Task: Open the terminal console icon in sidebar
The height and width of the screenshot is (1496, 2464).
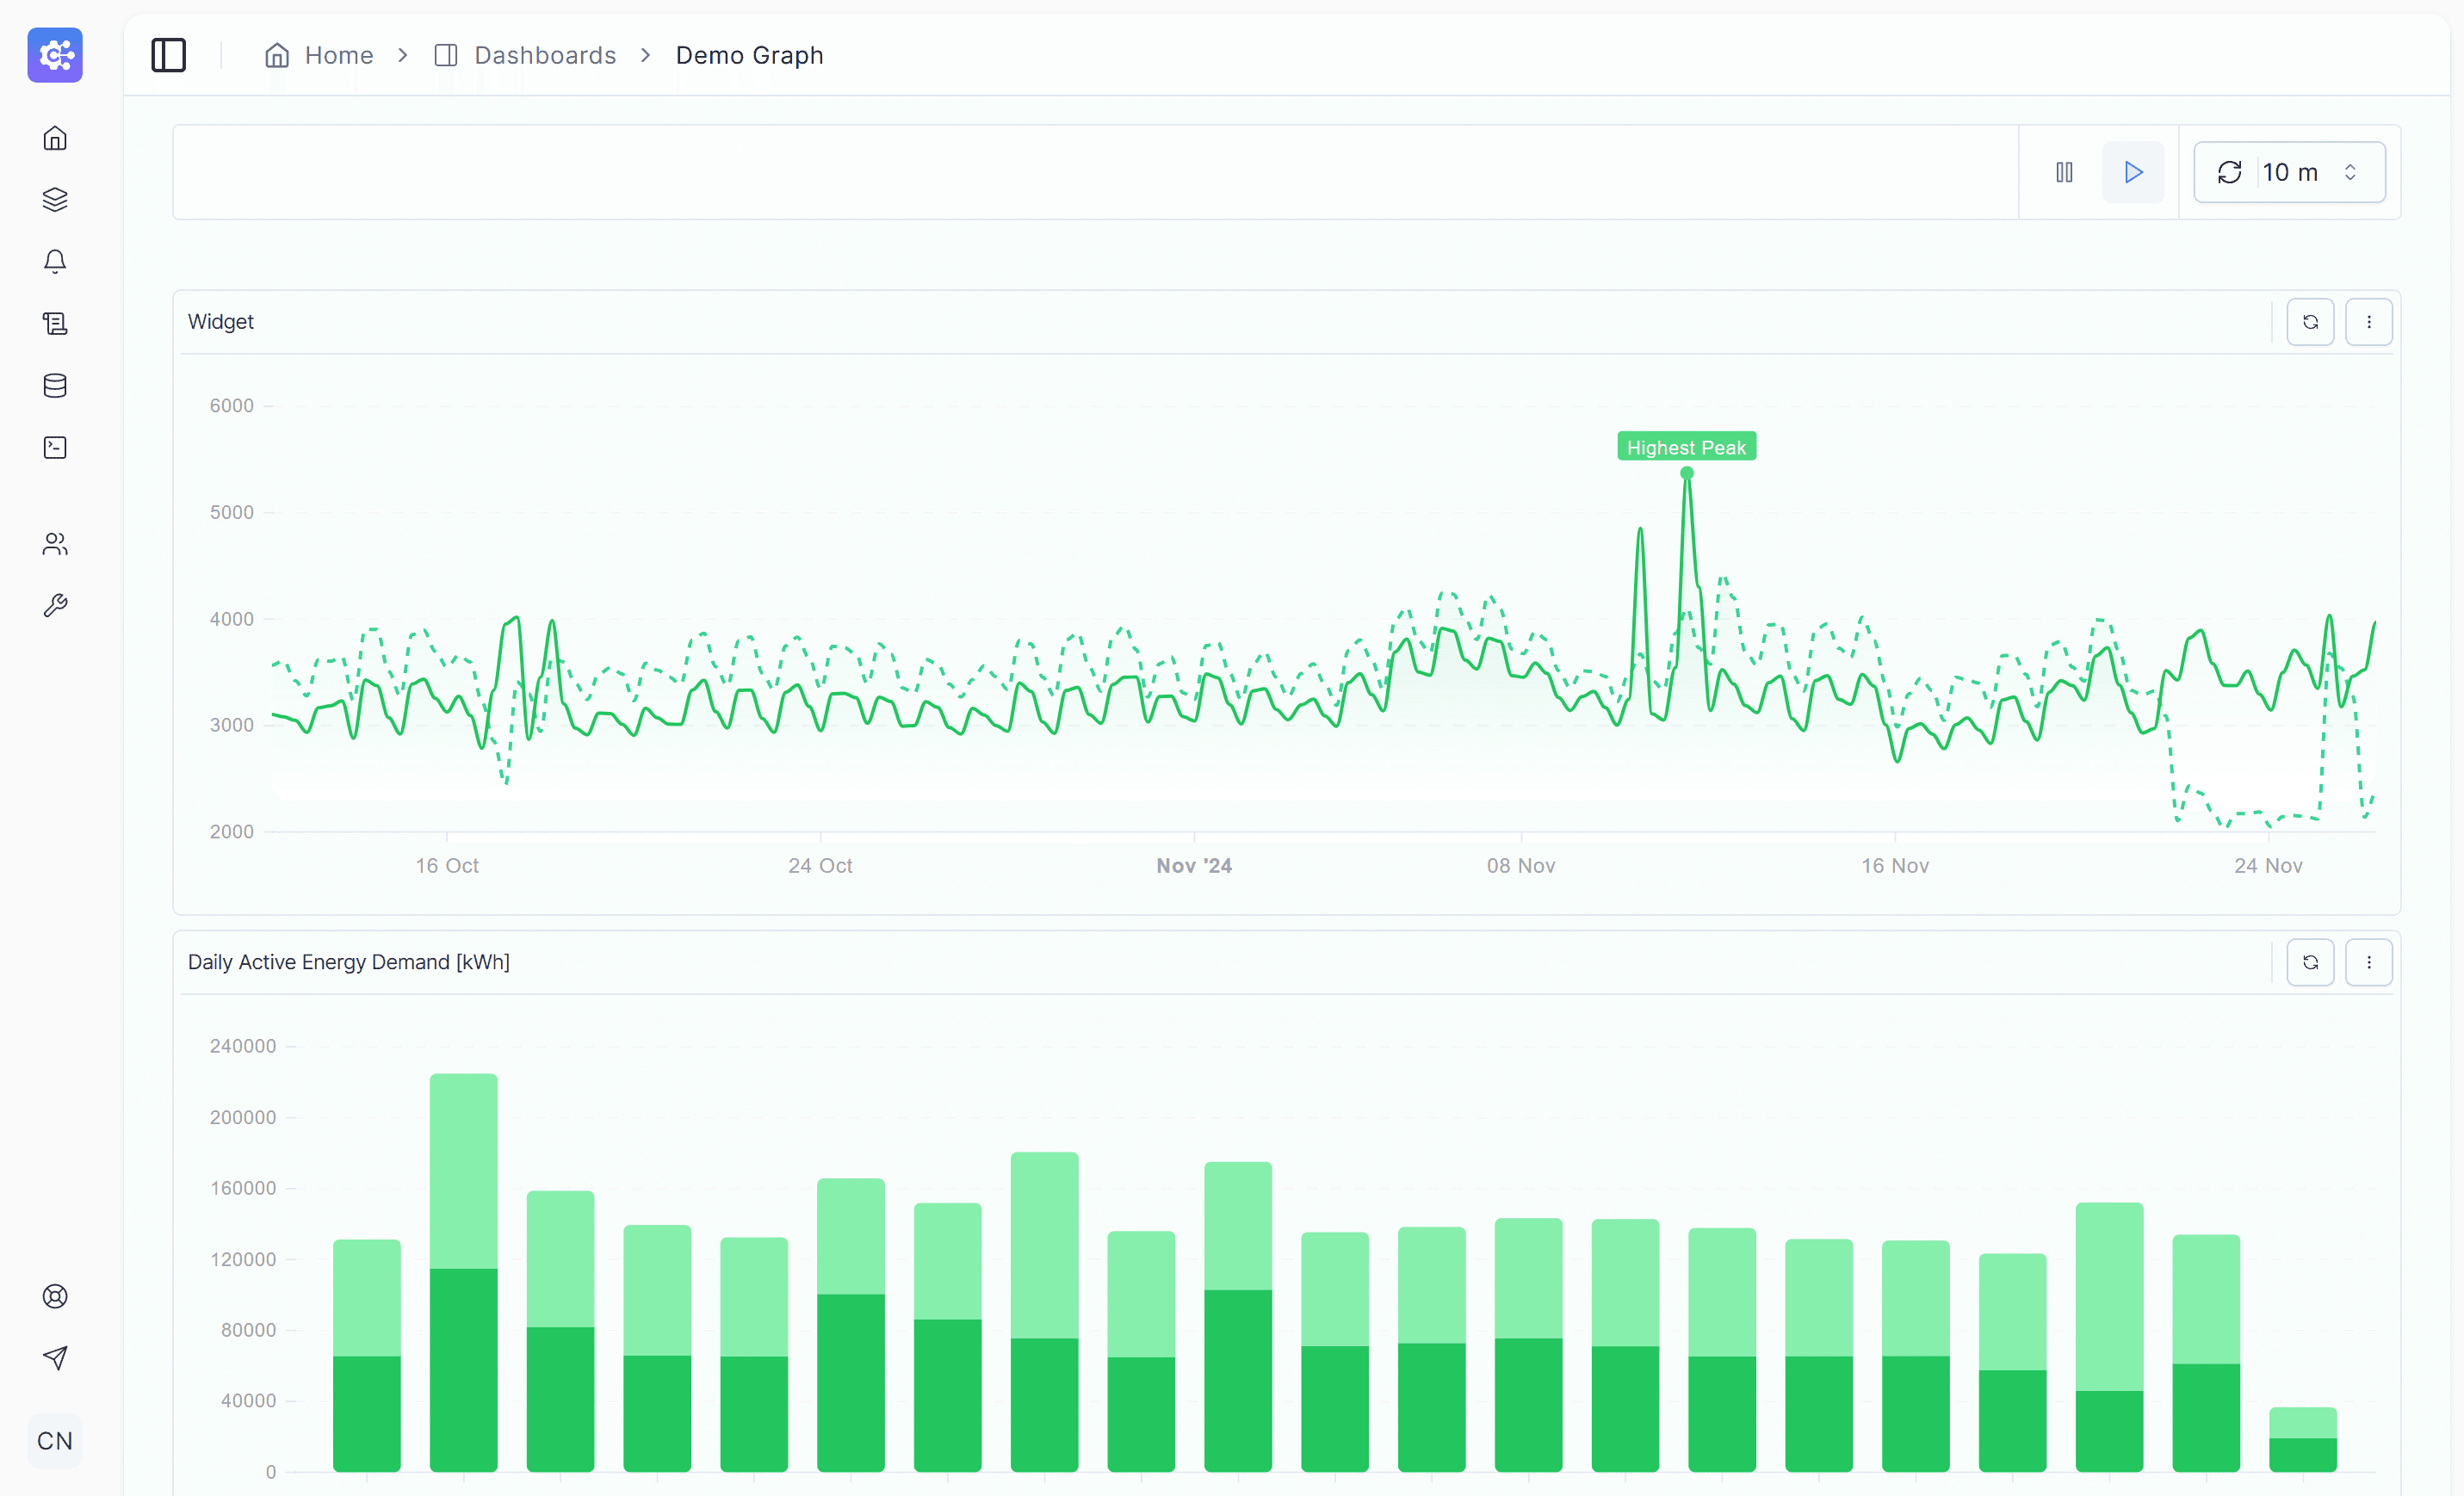Action: coord(55,448)
